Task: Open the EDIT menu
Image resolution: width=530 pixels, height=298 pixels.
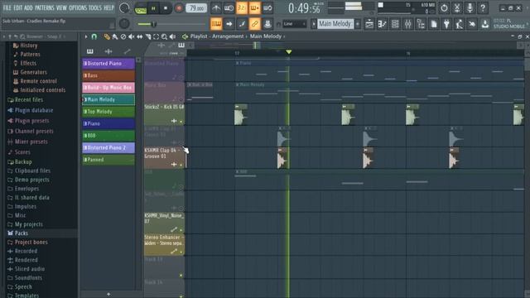Action: pyautogui.click(x=18, y=7)
